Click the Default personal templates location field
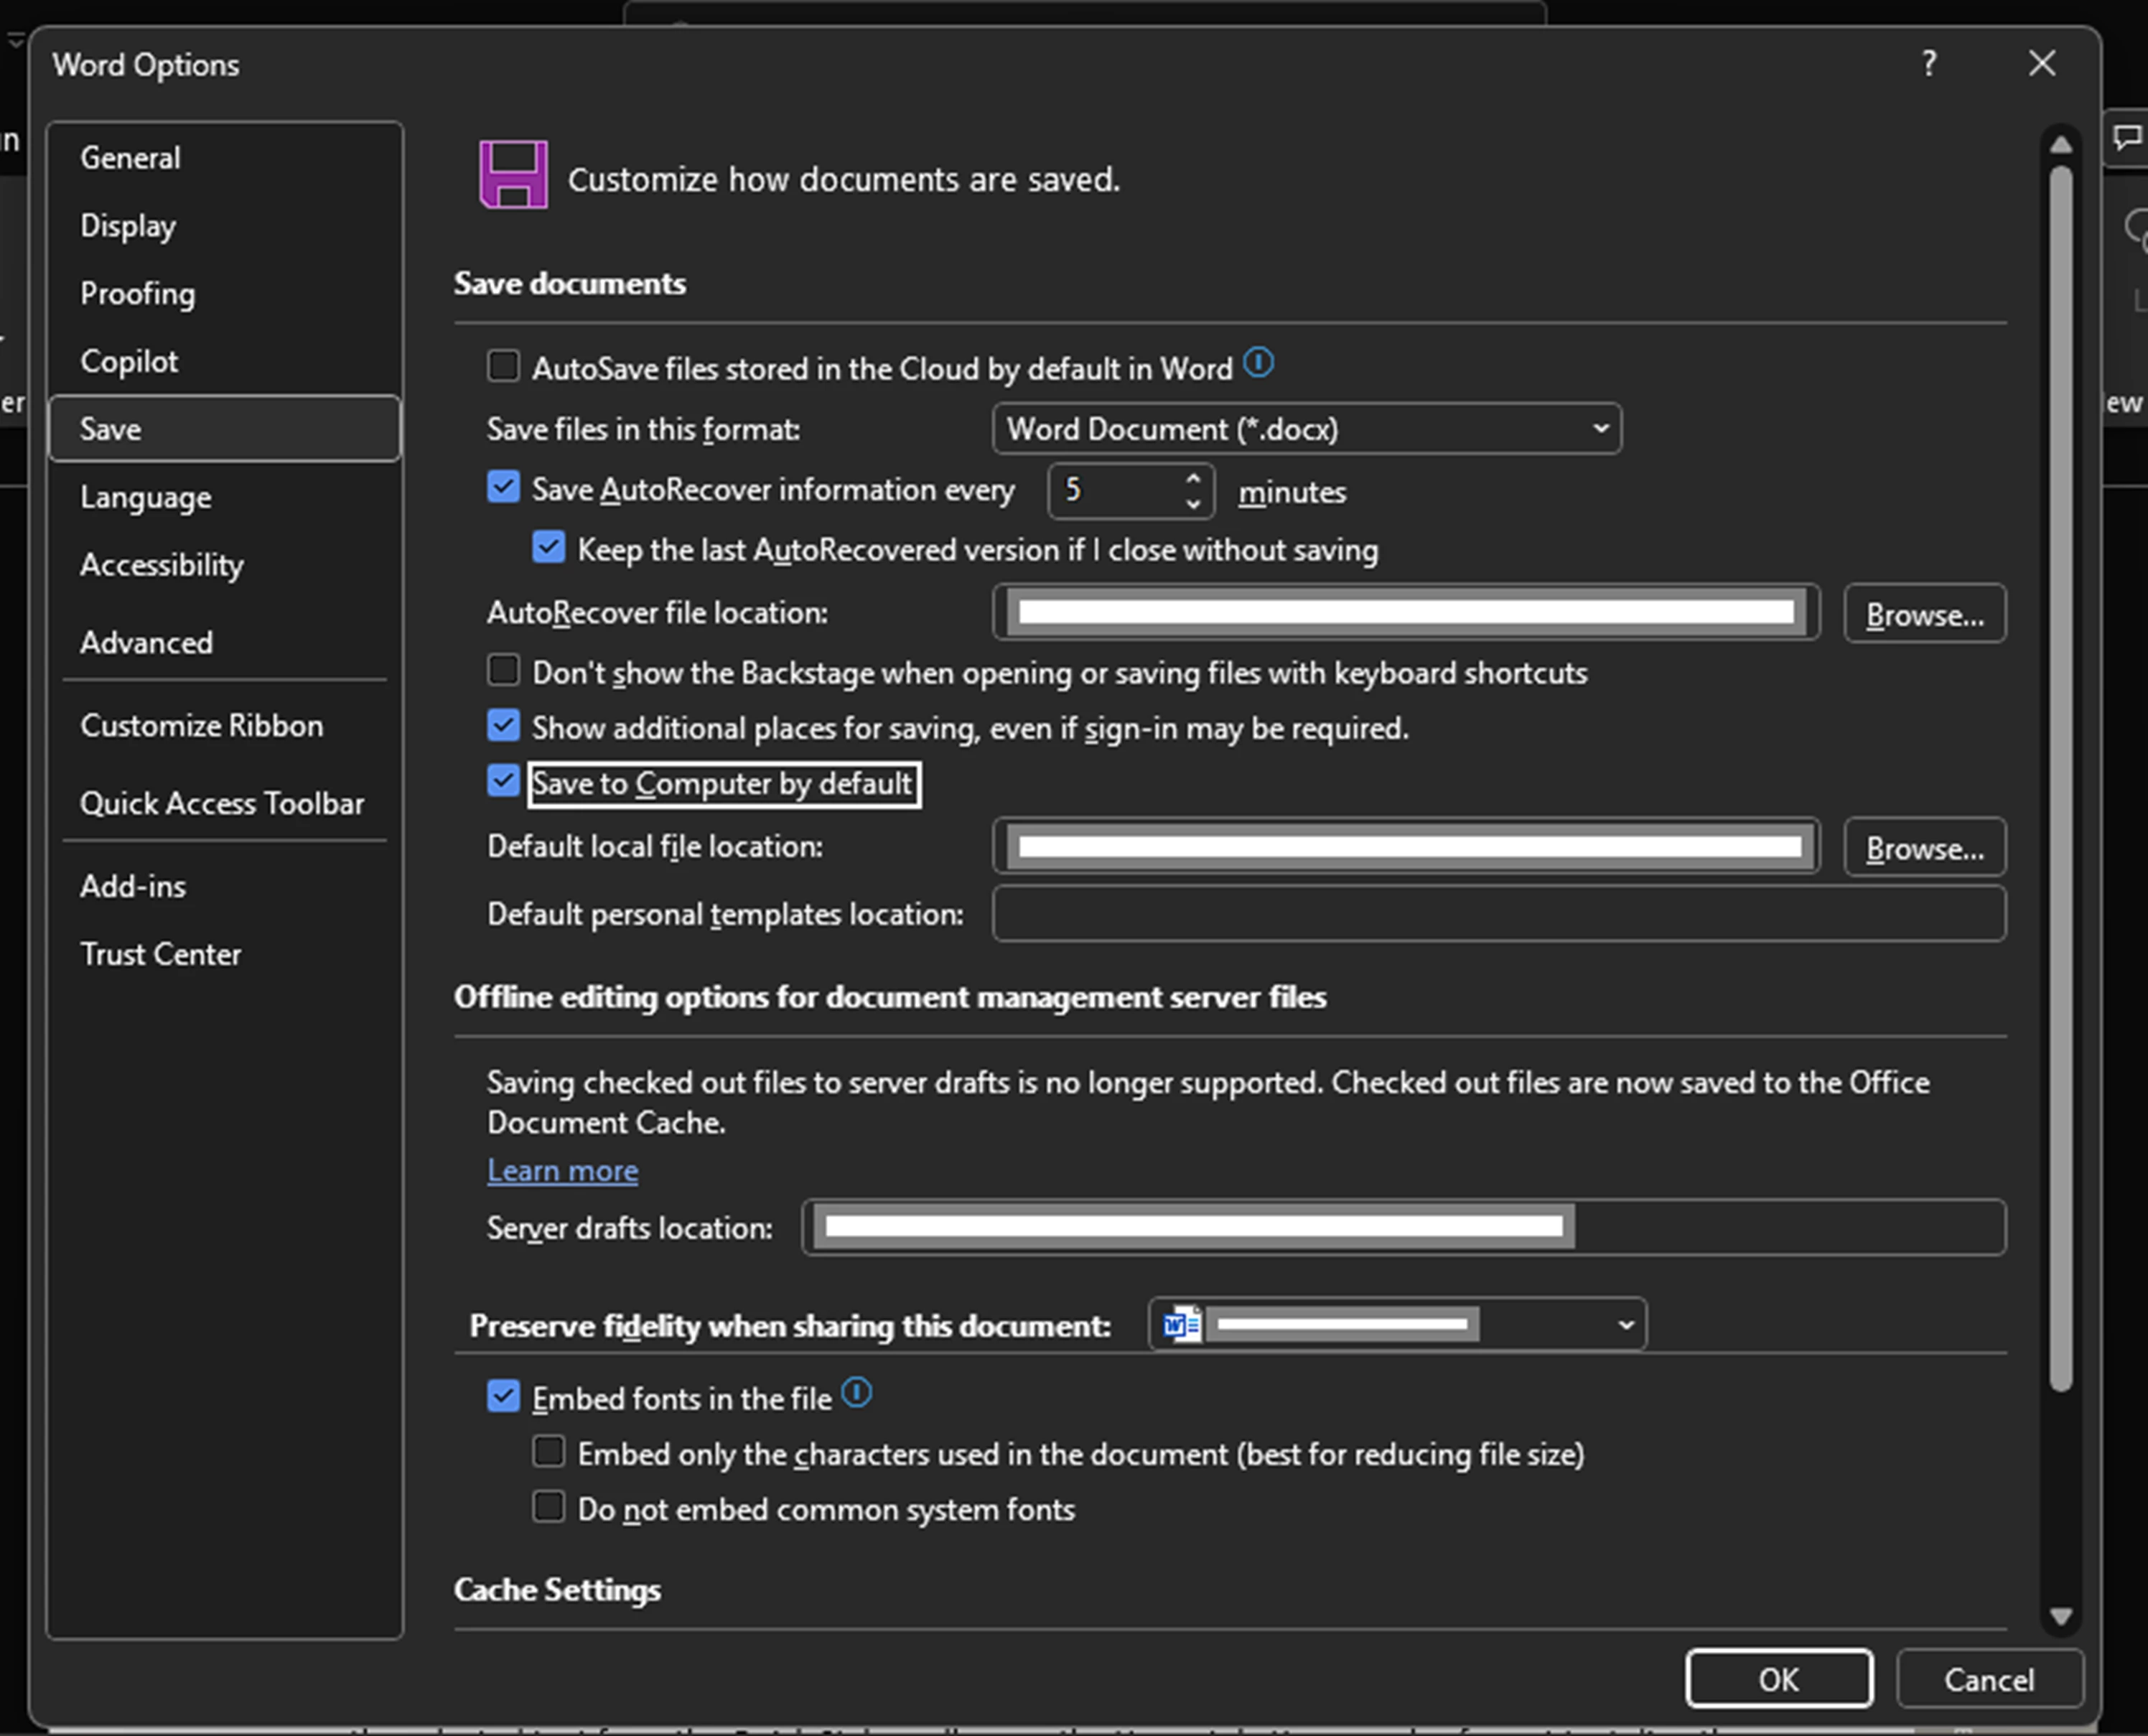The width and height of the screenshot is (2148, 1736). (1498, 914)
